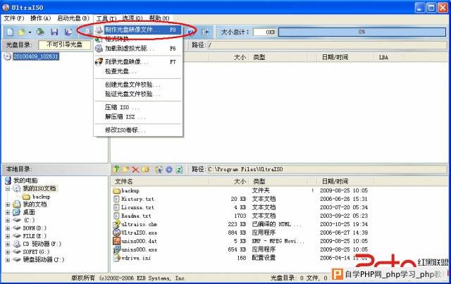The width and height of the screenshot is (451, 284).
Task: Select 我的电脑 in the local tree
Action: [25, 180]
